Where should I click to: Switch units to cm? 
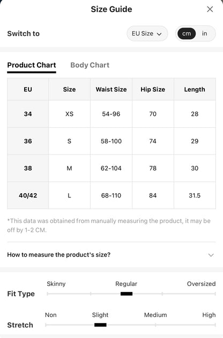pos(187,34)
